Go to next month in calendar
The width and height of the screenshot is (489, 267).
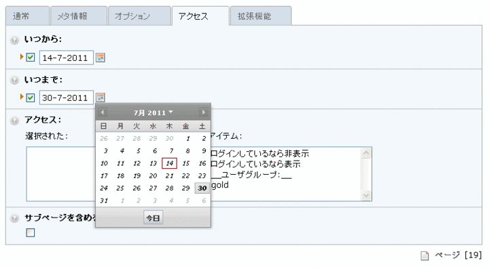pyautogui.click(x=203, y=112)
